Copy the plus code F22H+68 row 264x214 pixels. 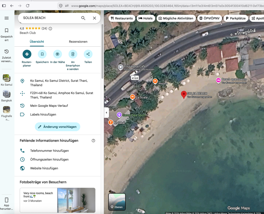[57, 95]
